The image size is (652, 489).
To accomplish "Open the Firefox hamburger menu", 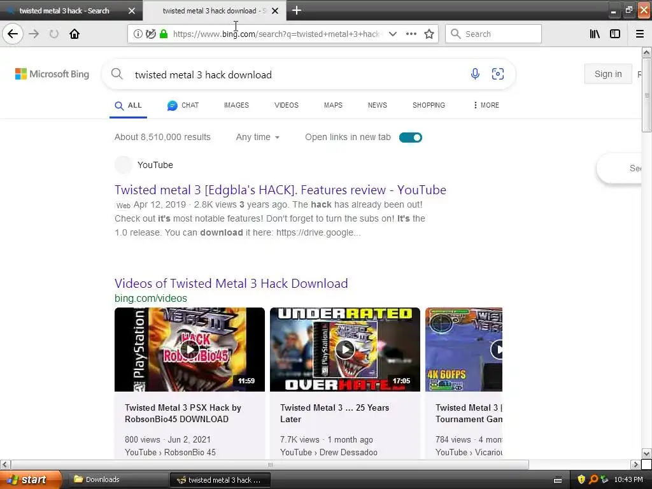I will pyautogui.click(x=640, y=34).
